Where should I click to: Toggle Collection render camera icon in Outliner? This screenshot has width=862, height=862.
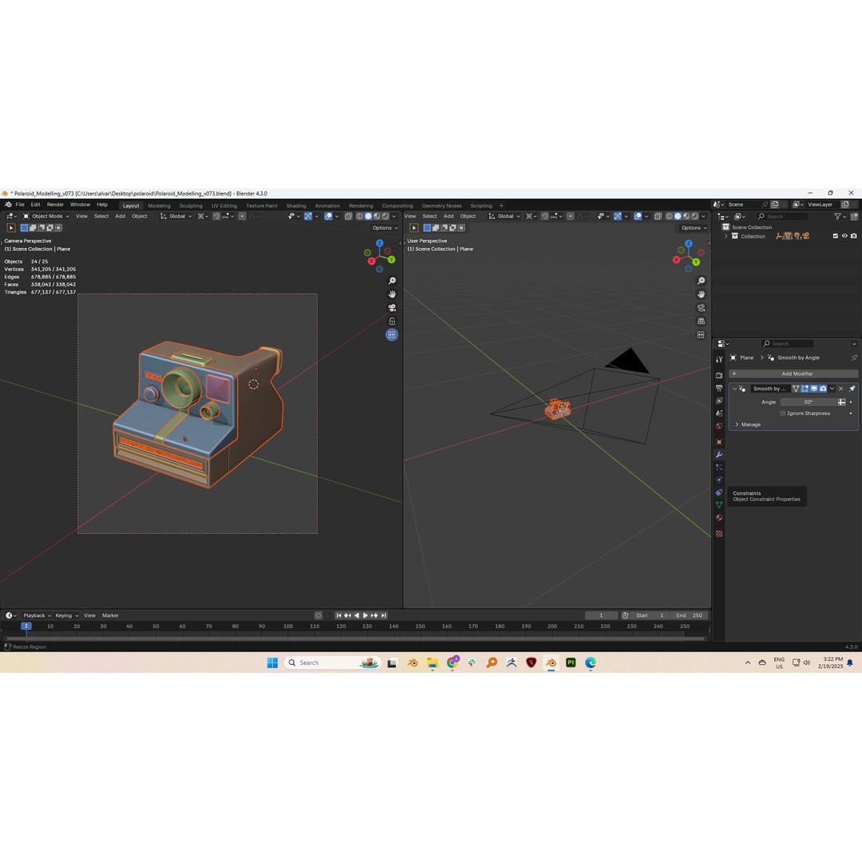tap(854, 236)
